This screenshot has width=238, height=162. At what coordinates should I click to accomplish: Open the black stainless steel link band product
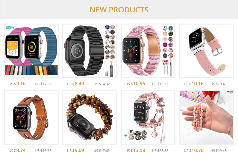(x=90, y=51)
